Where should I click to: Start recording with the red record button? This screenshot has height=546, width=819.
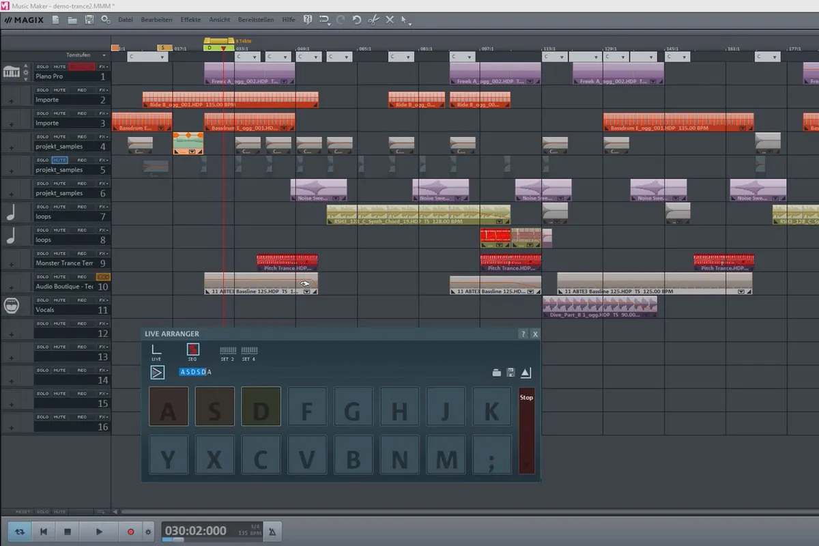tap(131, 531)
